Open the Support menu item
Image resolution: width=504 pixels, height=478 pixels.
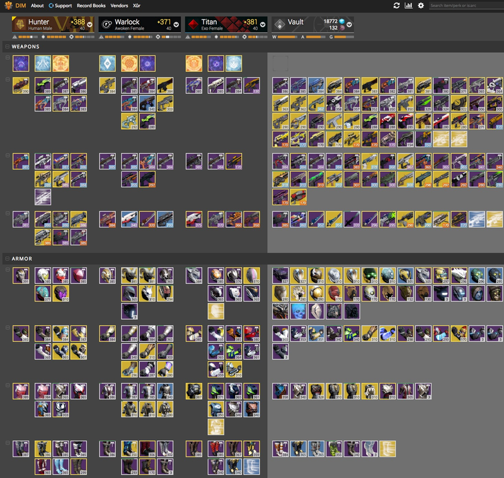point(60,6)
